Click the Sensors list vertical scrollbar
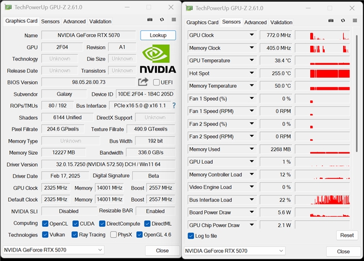The height and width of the screenshot is (261, 364). (x=356, y=89)
